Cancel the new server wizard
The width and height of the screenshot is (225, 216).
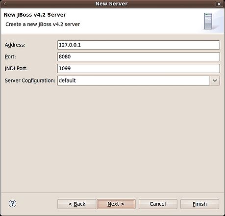point(158,204)
